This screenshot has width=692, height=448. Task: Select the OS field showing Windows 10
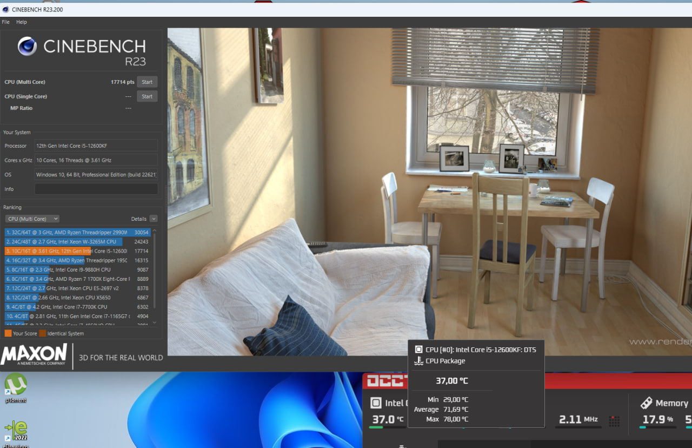point(96,175)
